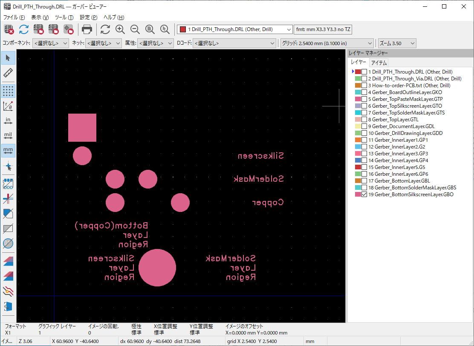Image resolution: width=474 pixels, height=346 pixels.
Task: Uncheck the Gerber_BottomSilkscreenLayer.GBO layer checkbox
Action: click(x=364, y=194)
